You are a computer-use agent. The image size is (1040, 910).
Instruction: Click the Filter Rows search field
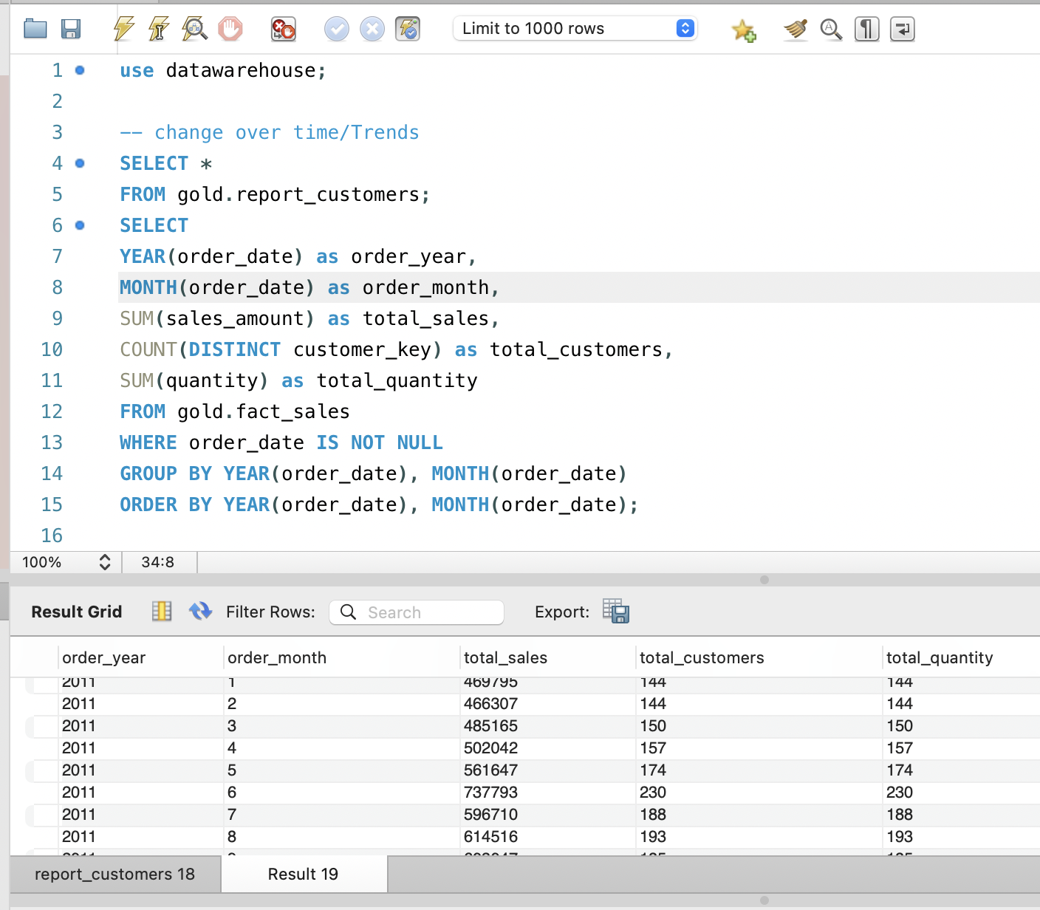[417, 612]
